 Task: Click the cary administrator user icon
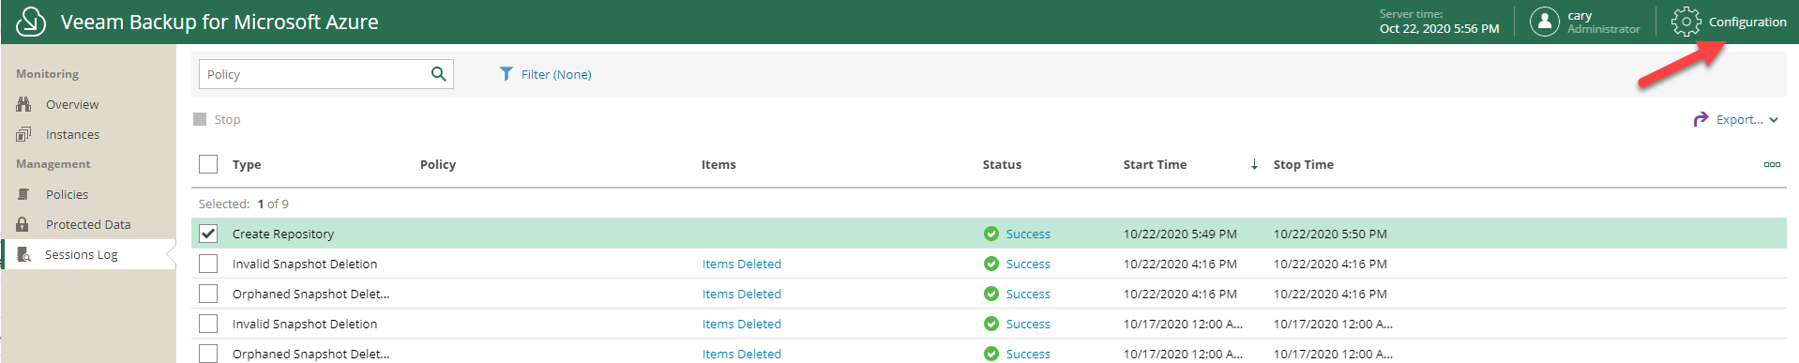click(x=1544, y=22)
